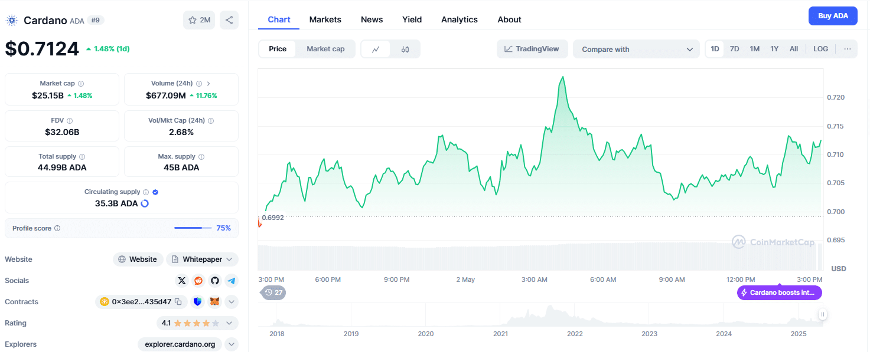Click the circulating supply verified badge
The width and height of the screenshot is (870, 352).
point(155,192)
